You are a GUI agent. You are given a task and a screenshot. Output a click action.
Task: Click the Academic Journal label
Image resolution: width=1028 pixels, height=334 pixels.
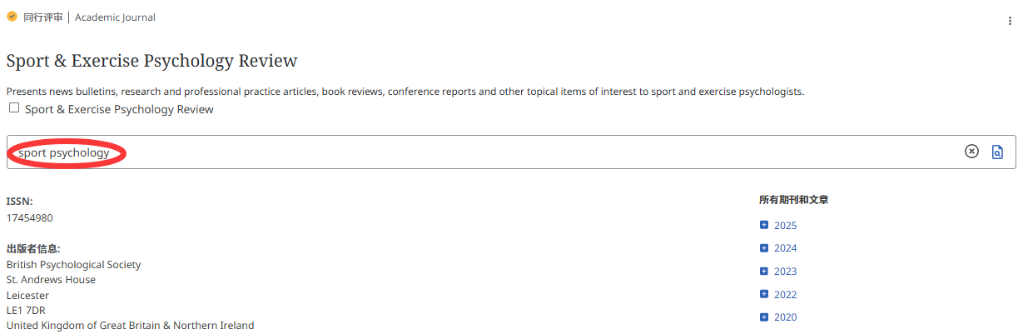click(115, 17)
